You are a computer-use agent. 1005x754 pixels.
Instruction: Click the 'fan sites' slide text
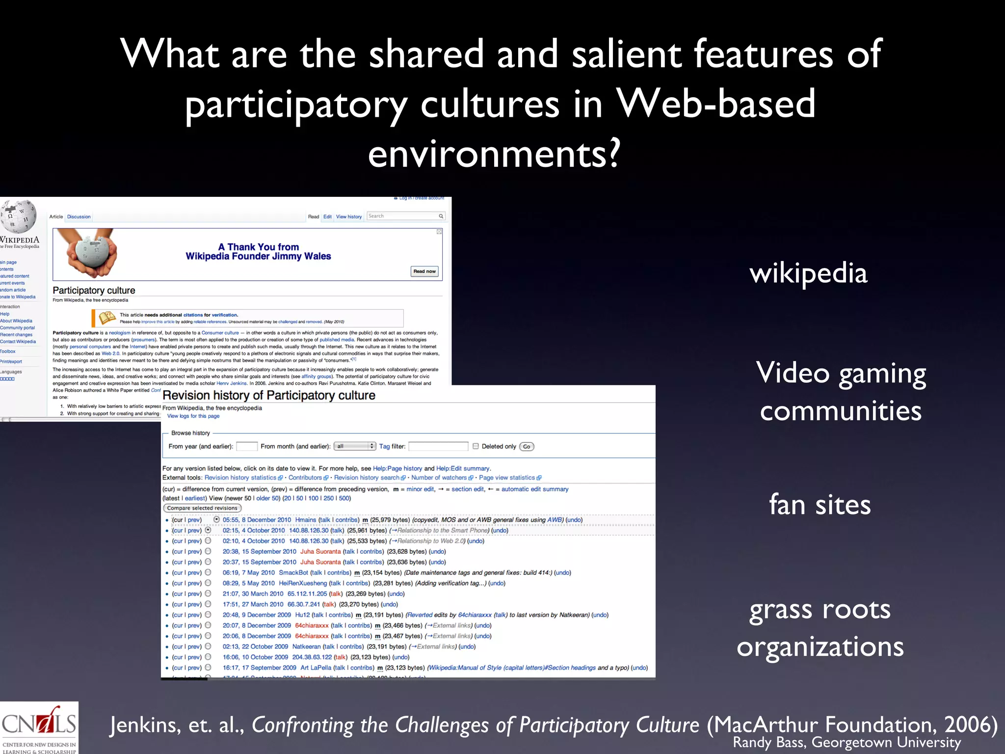[820, 505]
